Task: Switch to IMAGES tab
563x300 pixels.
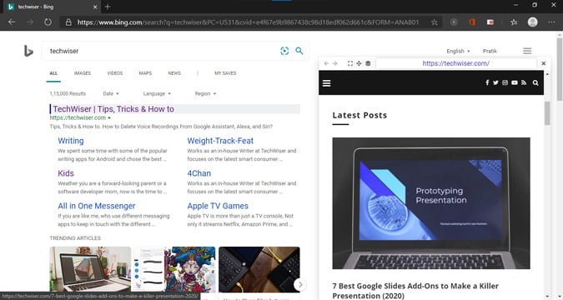Action: (83, 73)
